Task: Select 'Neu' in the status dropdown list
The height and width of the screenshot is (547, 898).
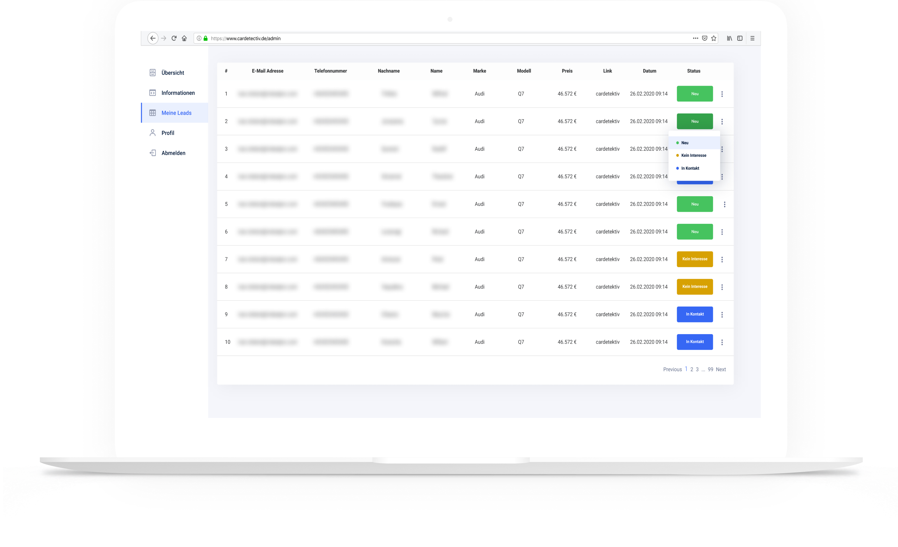Action: point(685,143)
